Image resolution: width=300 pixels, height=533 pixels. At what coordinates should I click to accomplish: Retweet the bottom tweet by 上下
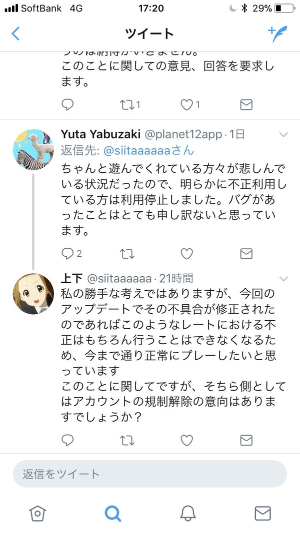127,440
